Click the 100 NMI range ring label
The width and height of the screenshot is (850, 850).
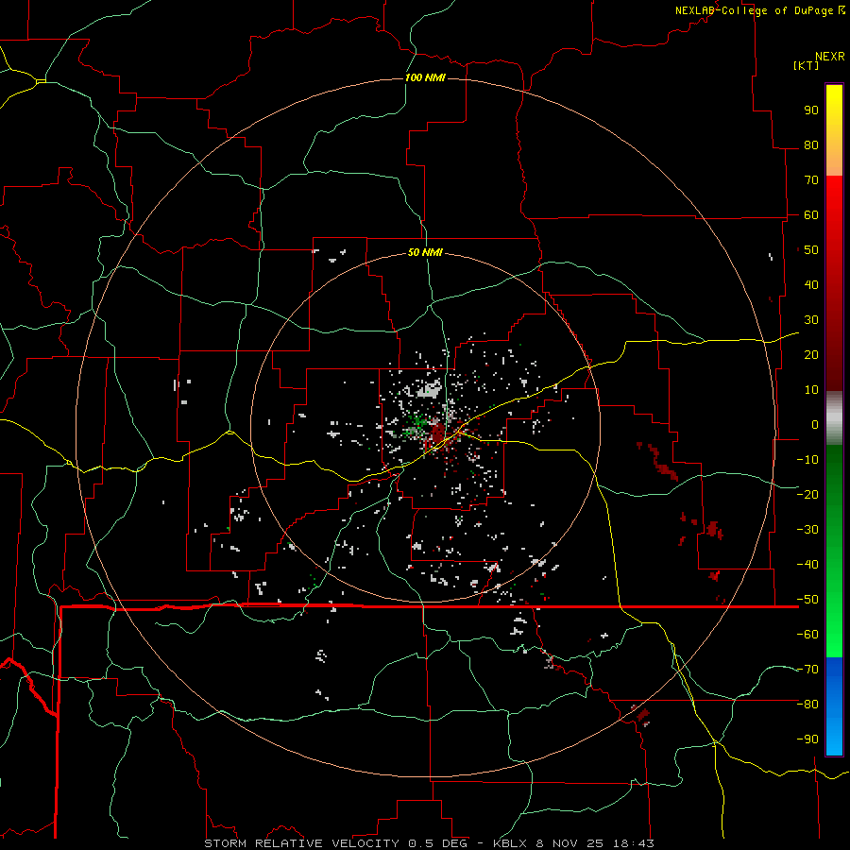tap(425, 77)
